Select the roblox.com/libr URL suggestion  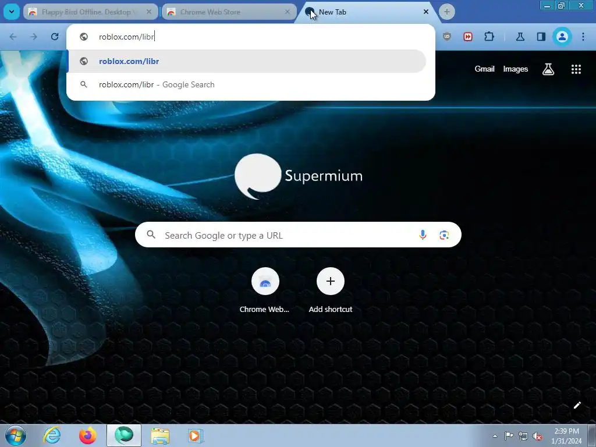(246, 61)
